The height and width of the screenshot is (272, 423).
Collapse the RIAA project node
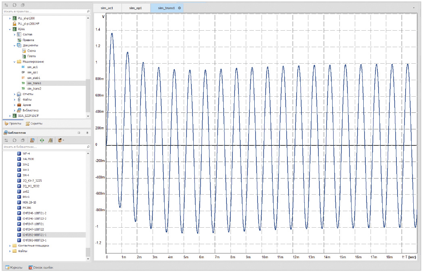point(10,29)
